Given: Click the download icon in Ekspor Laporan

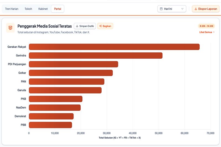Looking at the screenshot, I should [x=196, y=9].
